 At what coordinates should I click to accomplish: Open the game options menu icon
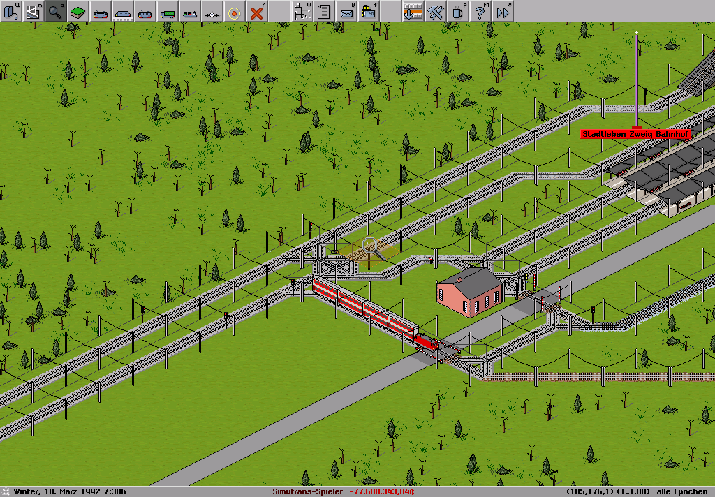[10, 11]
